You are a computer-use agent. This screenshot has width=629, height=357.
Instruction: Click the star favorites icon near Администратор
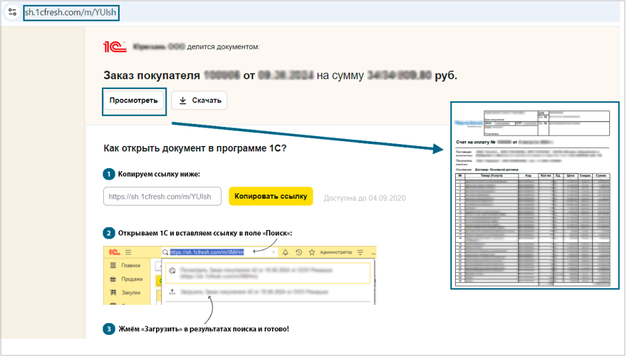coord(311,252)
